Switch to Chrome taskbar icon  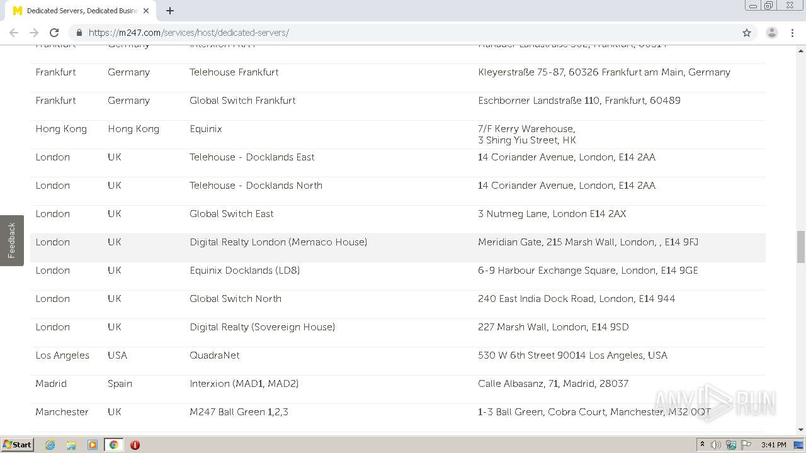pos(113,445)
